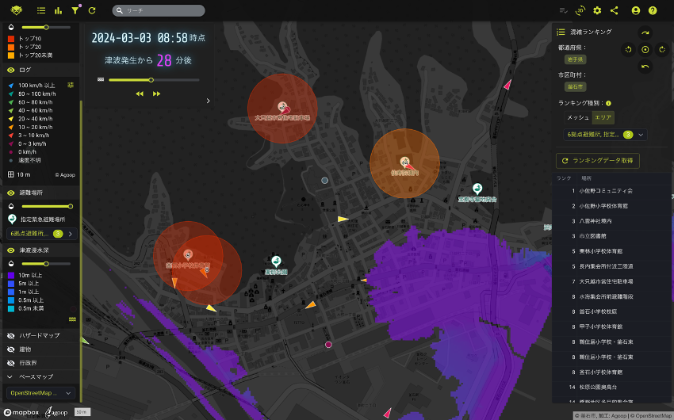The height and width of the screenshot is (420, 674).
Task: Open the settings gear
Action: 597,10
